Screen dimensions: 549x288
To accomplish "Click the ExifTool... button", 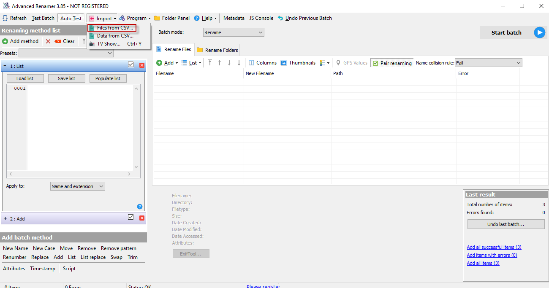I will 191,254.
